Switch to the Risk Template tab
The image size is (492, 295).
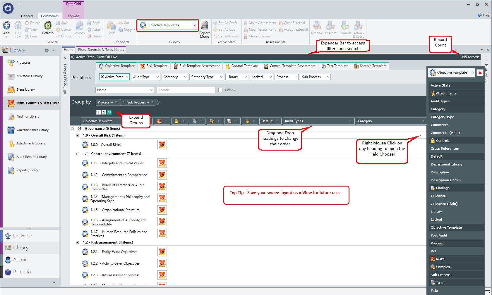click(x=154, y=66)
